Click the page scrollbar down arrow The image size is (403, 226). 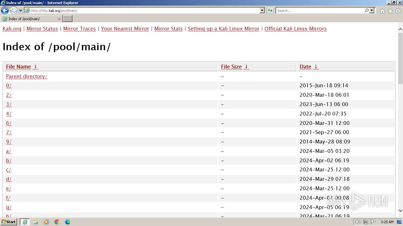pos(400,211)
